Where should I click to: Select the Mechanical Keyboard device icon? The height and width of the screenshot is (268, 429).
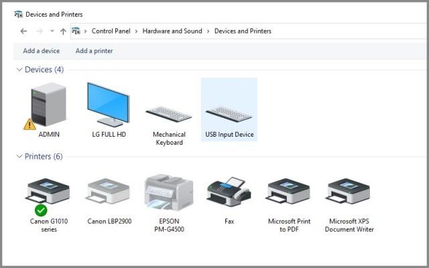[169, 115]
